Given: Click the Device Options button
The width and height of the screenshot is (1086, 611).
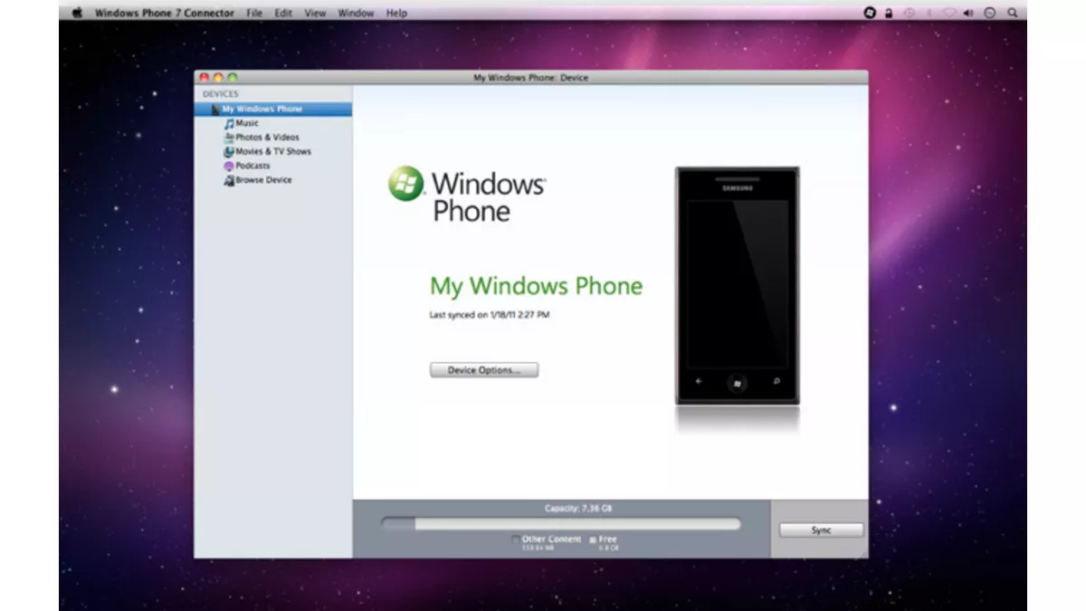Looking at the screenshot, I should pos(483,369).
